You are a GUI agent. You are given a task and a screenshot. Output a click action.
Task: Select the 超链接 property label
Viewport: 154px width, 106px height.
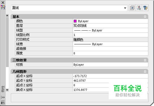click(x=21, y=49)
